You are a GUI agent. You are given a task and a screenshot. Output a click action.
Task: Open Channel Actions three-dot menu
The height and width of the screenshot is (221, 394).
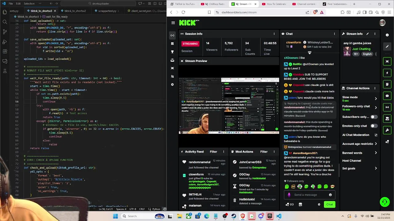(375, 88)
